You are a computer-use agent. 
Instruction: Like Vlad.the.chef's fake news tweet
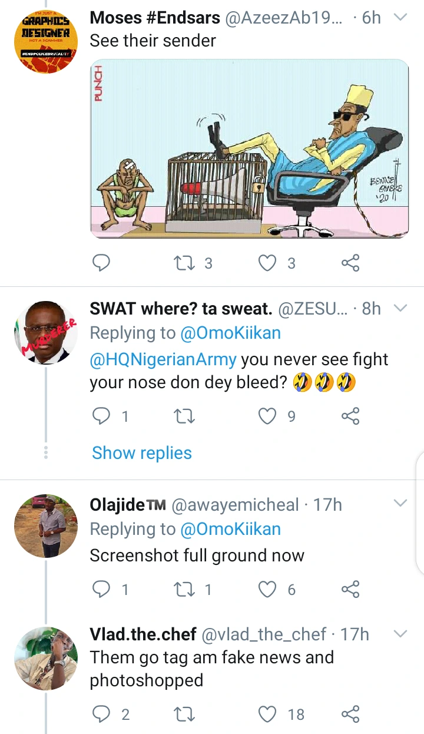click(268, 715)
